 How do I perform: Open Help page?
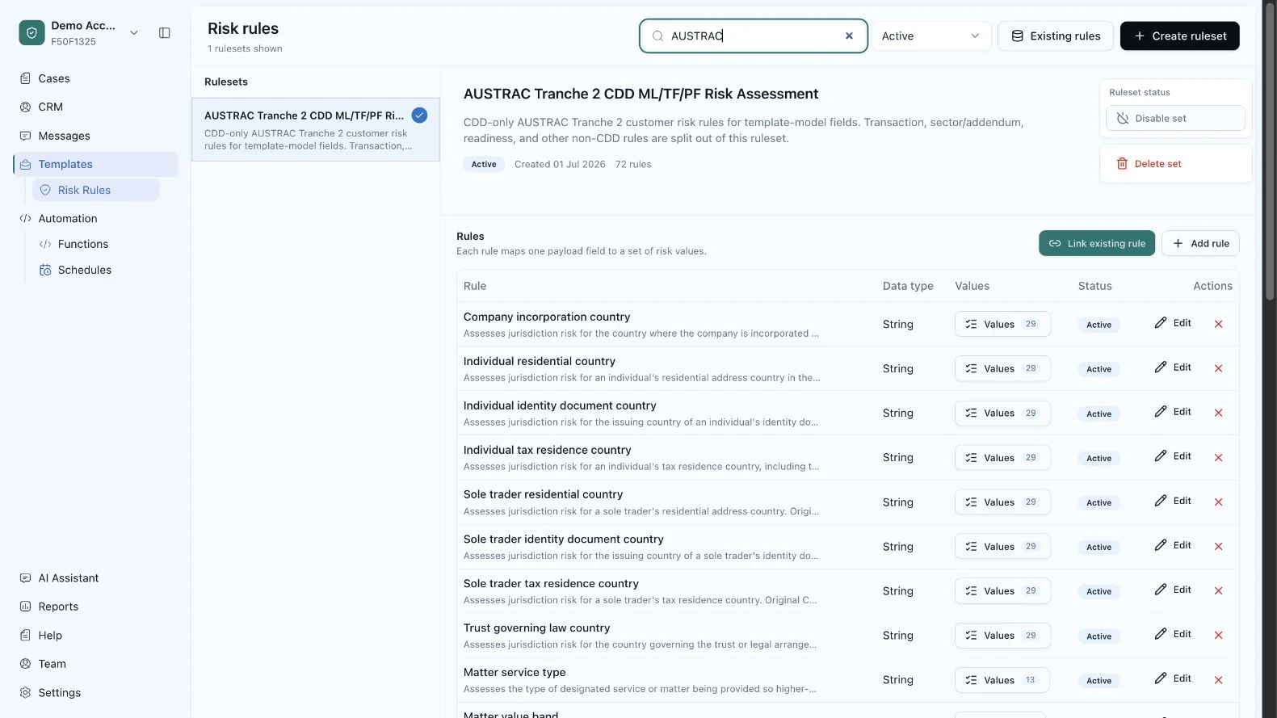point(50,636)
